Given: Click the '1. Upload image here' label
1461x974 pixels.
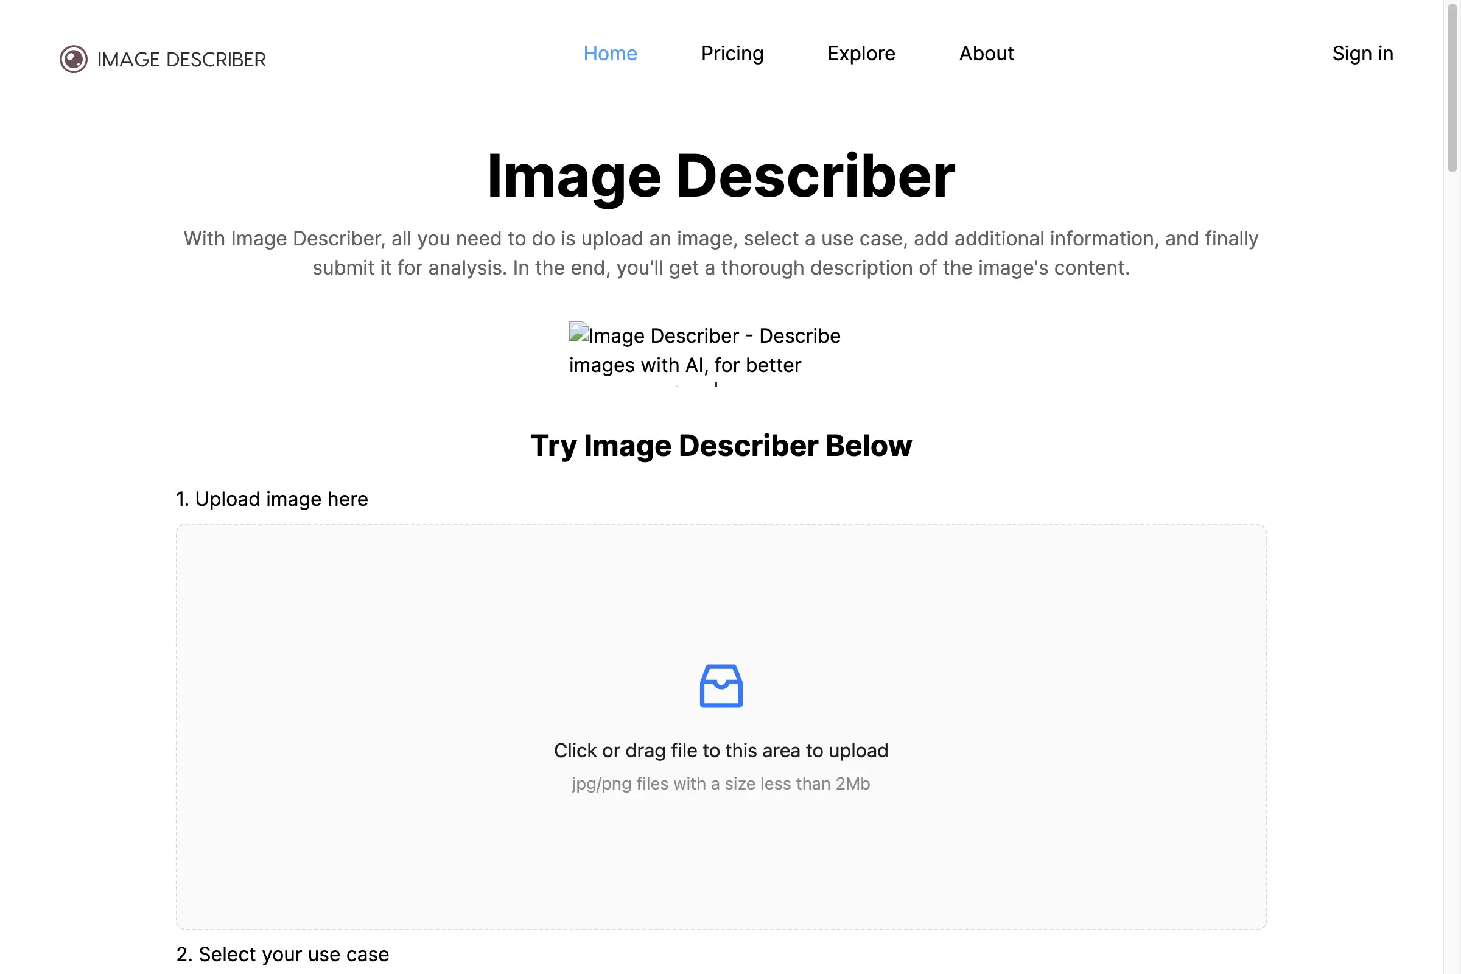Looking at the screenshot, I should [272, 499].
